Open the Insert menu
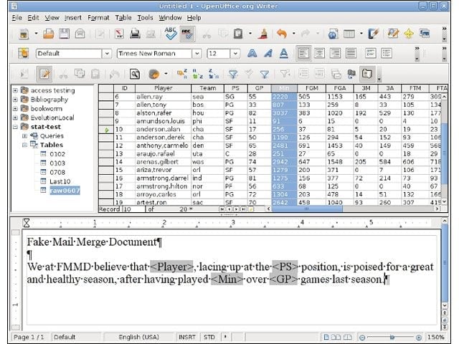Viewport: 459px width, 344px height. 72,18
